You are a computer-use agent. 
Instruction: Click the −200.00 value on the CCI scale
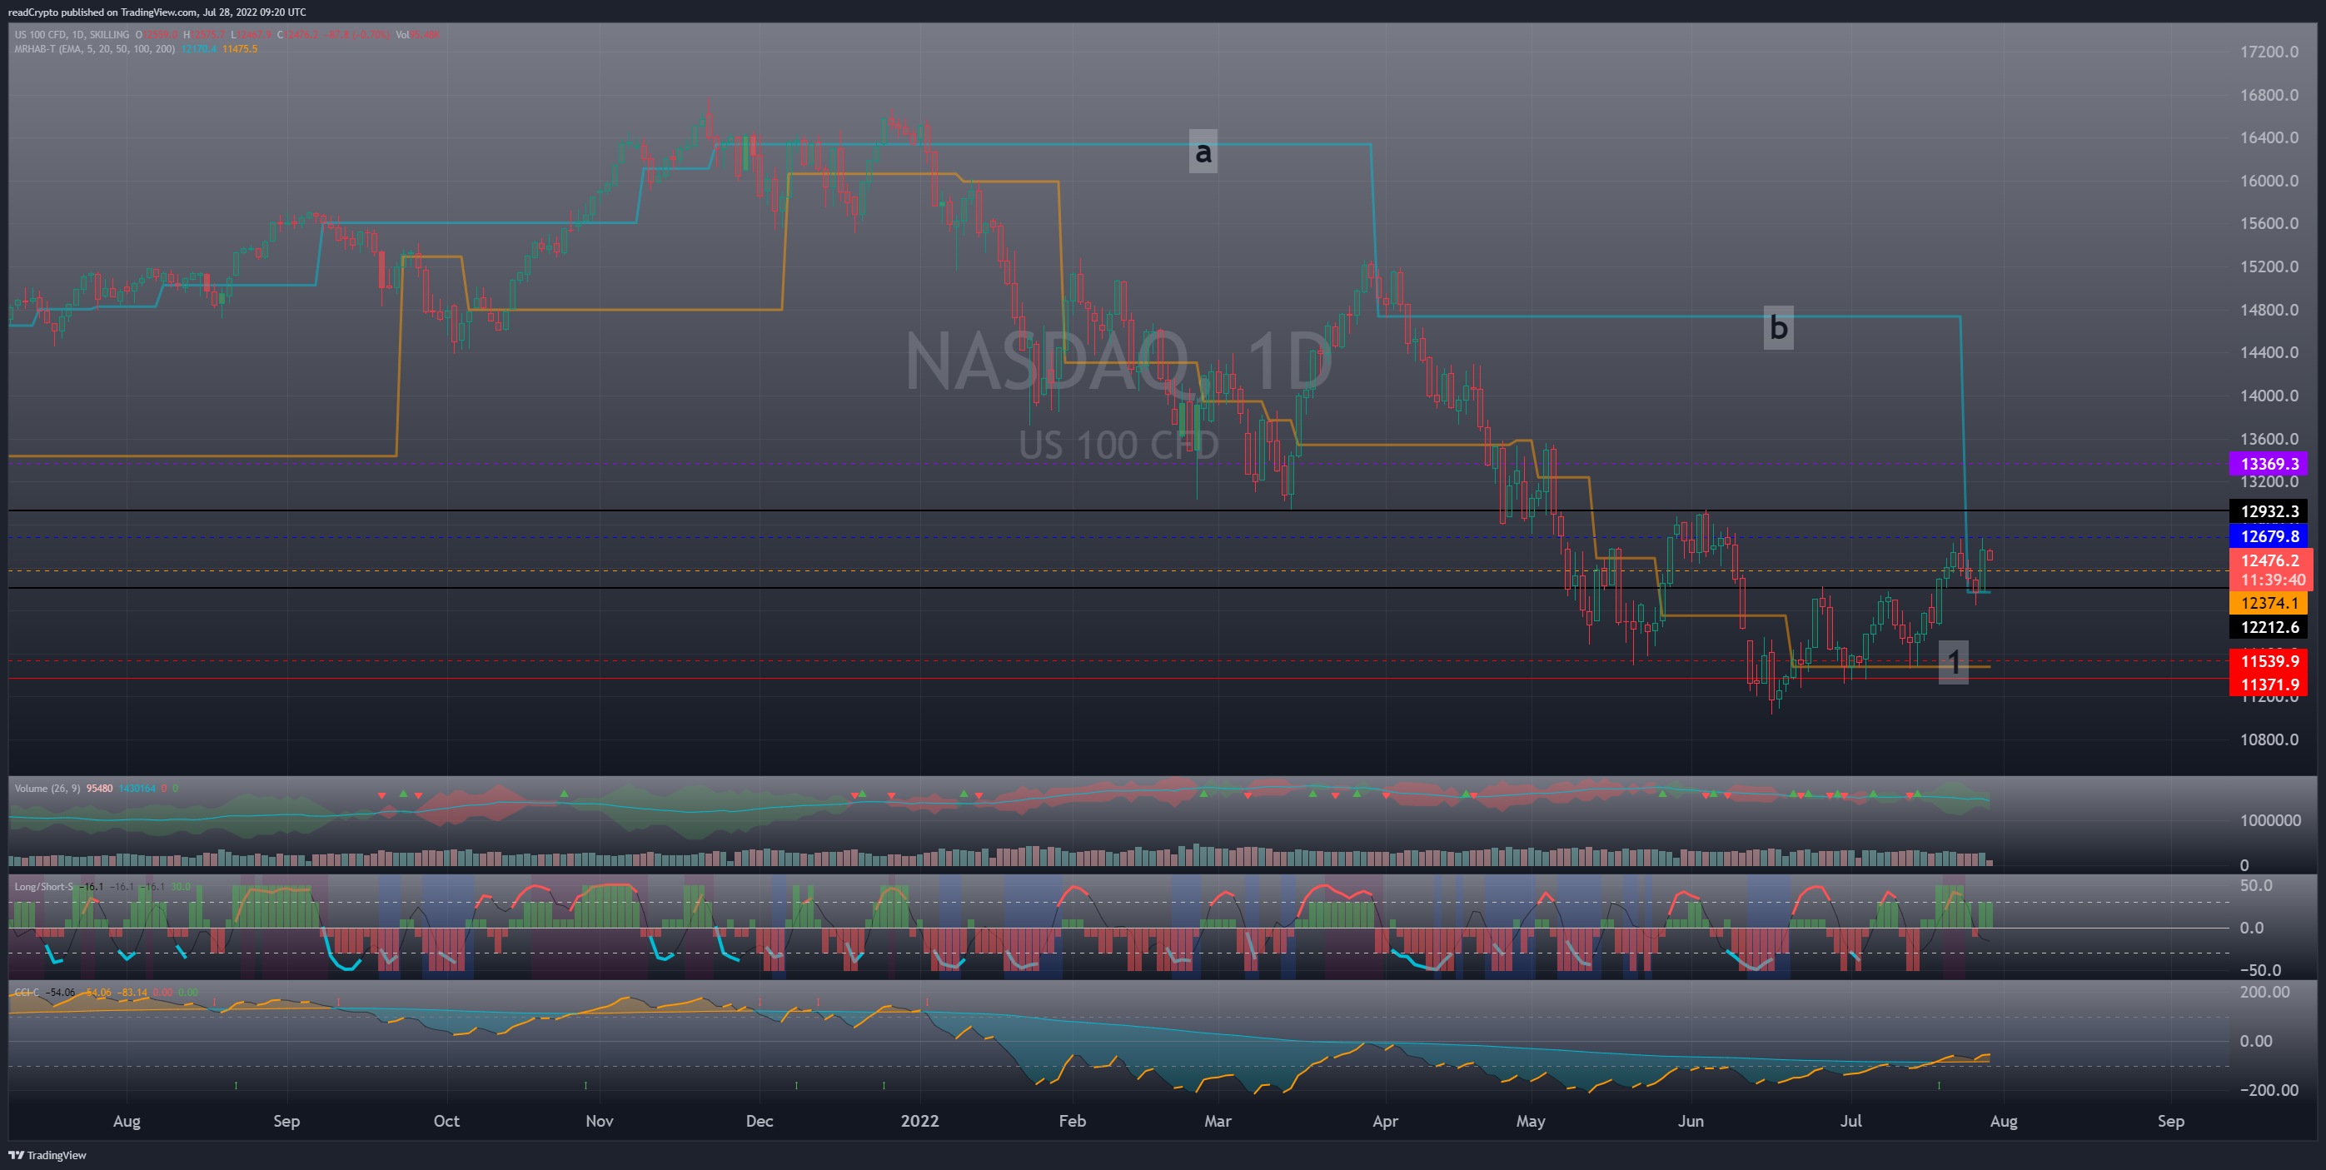(2269, 1091)
